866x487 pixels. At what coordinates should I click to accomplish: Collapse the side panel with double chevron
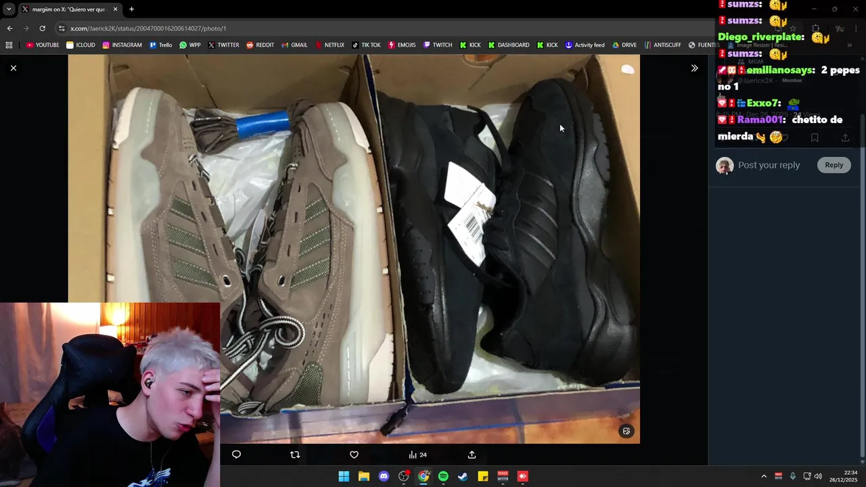point(694,68)
